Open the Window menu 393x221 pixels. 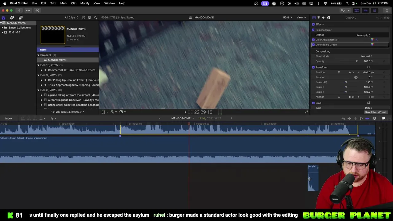110,3
